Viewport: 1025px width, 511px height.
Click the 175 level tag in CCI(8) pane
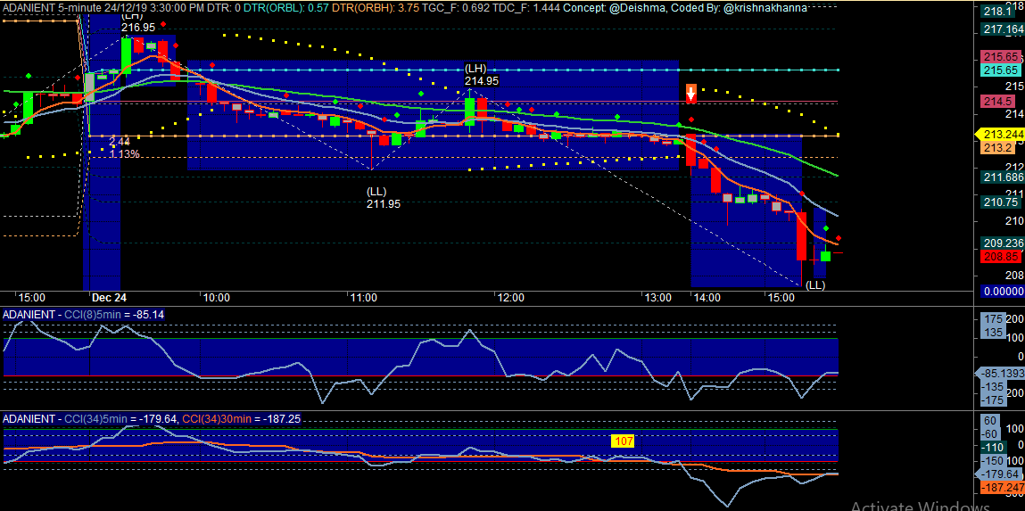click(993, 320)
